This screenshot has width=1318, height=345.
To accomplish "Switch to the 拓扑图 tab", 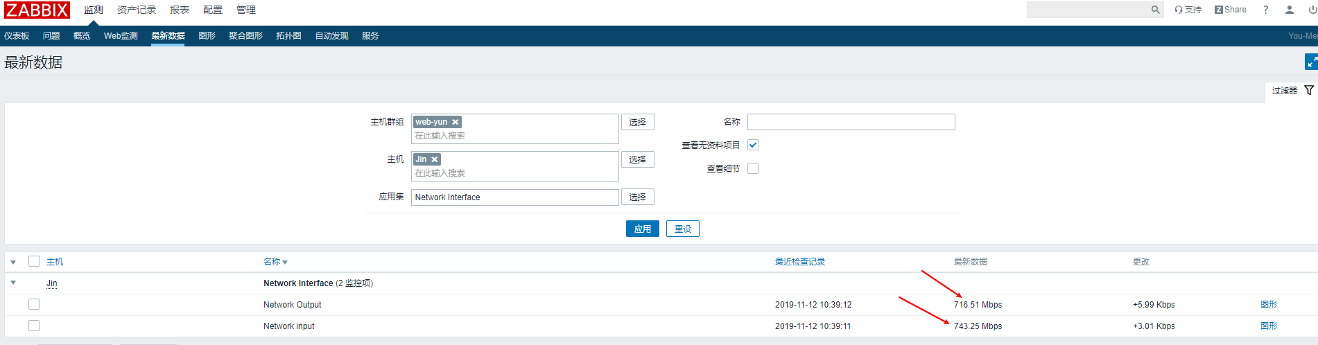I will [288, 36].
